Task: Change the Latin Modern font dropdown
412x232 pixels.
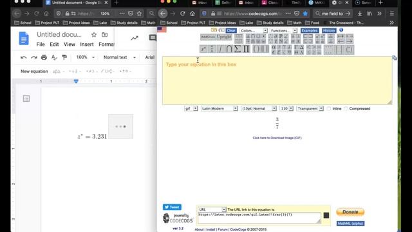Action: [220, 108]
